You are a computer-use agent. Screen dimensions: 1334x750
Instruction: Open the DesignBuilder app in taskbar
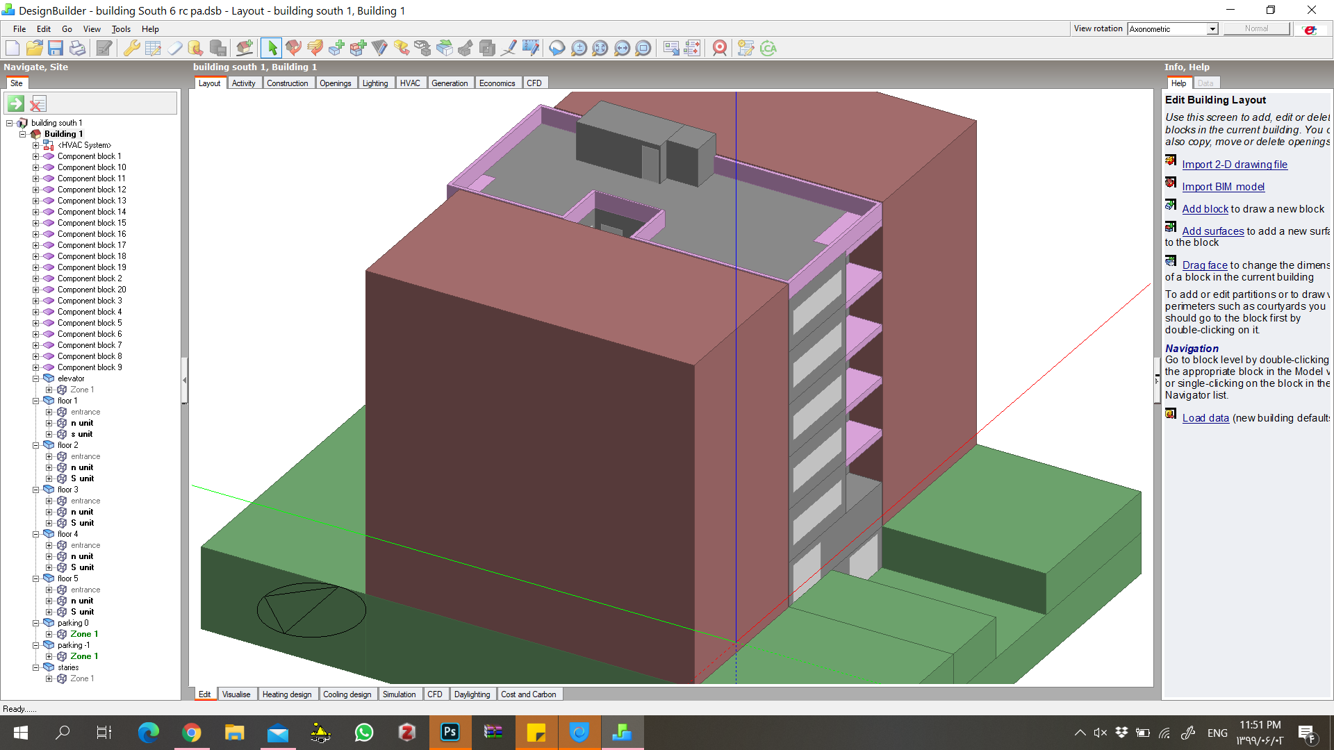[622, 732]
